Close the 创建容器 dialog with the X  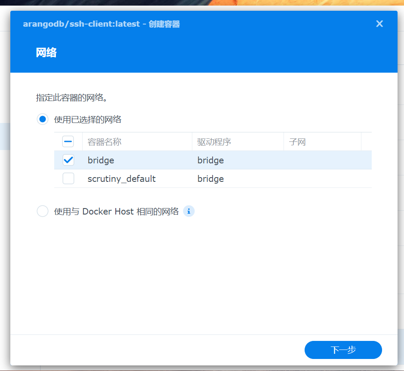(379, 24)
